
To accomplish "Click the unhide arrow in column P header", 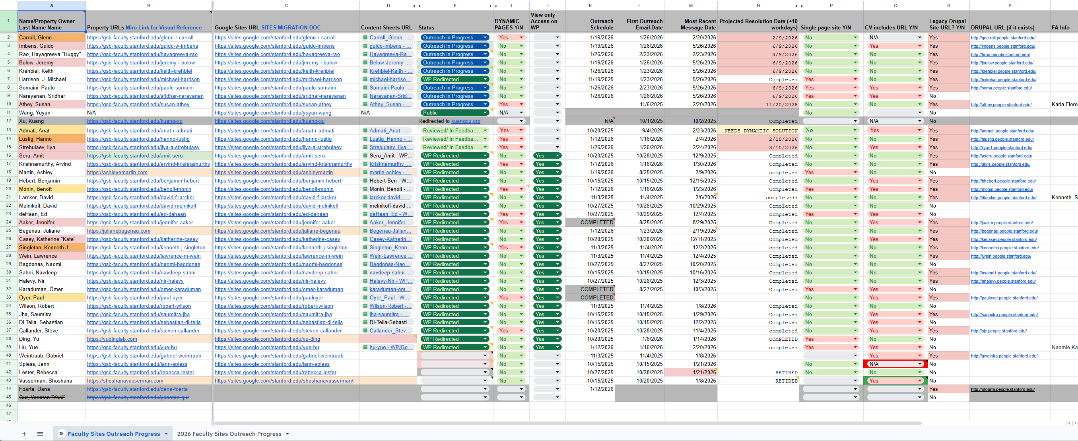I will (802, 6).
